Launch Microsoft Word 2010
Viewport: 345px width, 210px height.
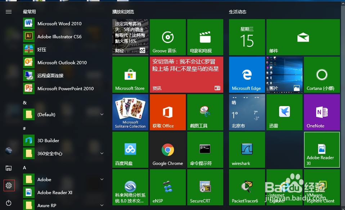(x=64, y=23)
